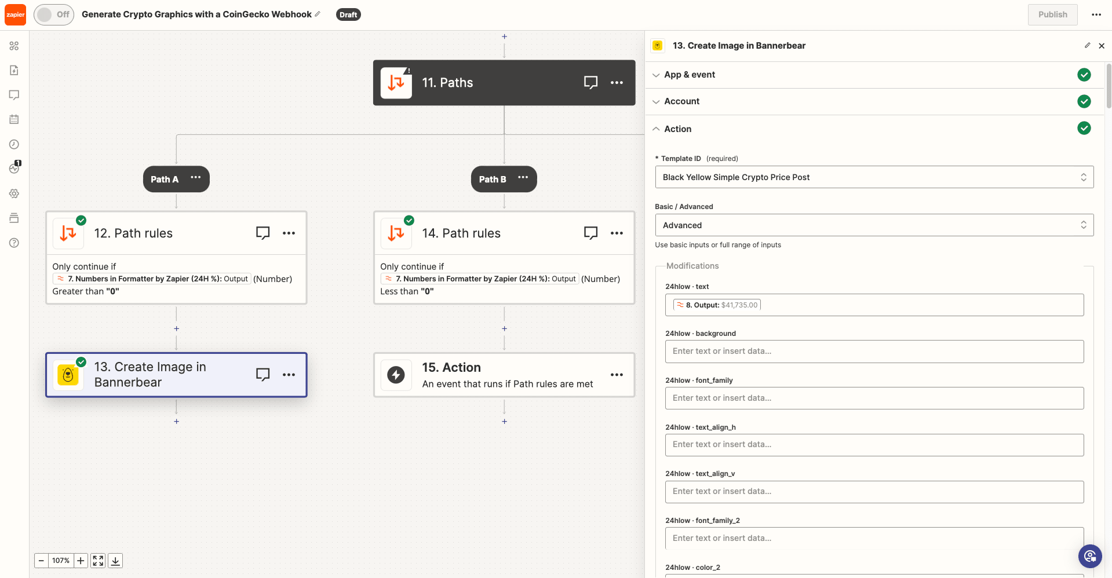
Task: Click the clock history icon in the sidebar
Action: pos(14,144)
